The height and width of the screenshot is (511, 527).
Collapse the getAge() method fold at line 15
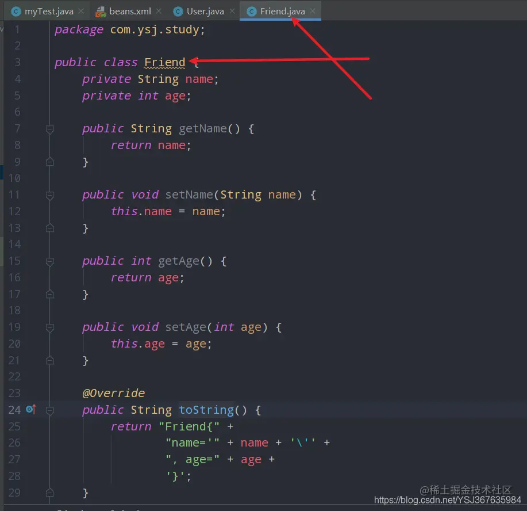click(50, 262)
